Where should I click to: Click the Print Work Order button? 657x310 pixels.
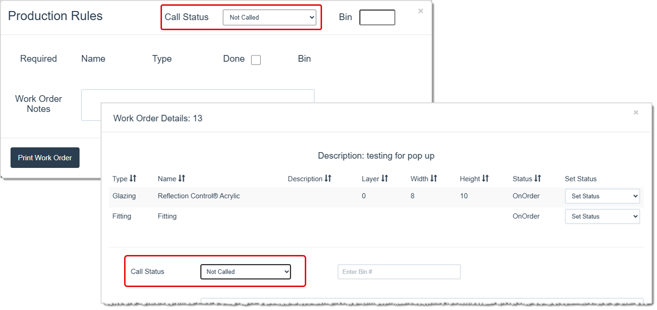45,157
